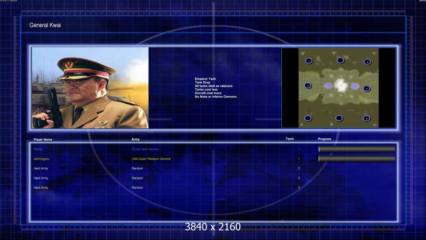The width and height of the screenshot is (426, 240).
Task: Select start position 1 on the map
Action: click(309, 61)
